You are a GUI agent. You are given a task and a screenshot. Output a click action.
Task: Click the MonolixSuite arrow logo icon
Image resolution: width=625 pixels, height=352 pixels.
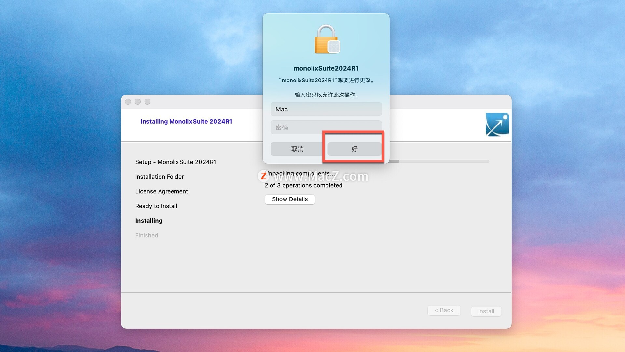497,125
